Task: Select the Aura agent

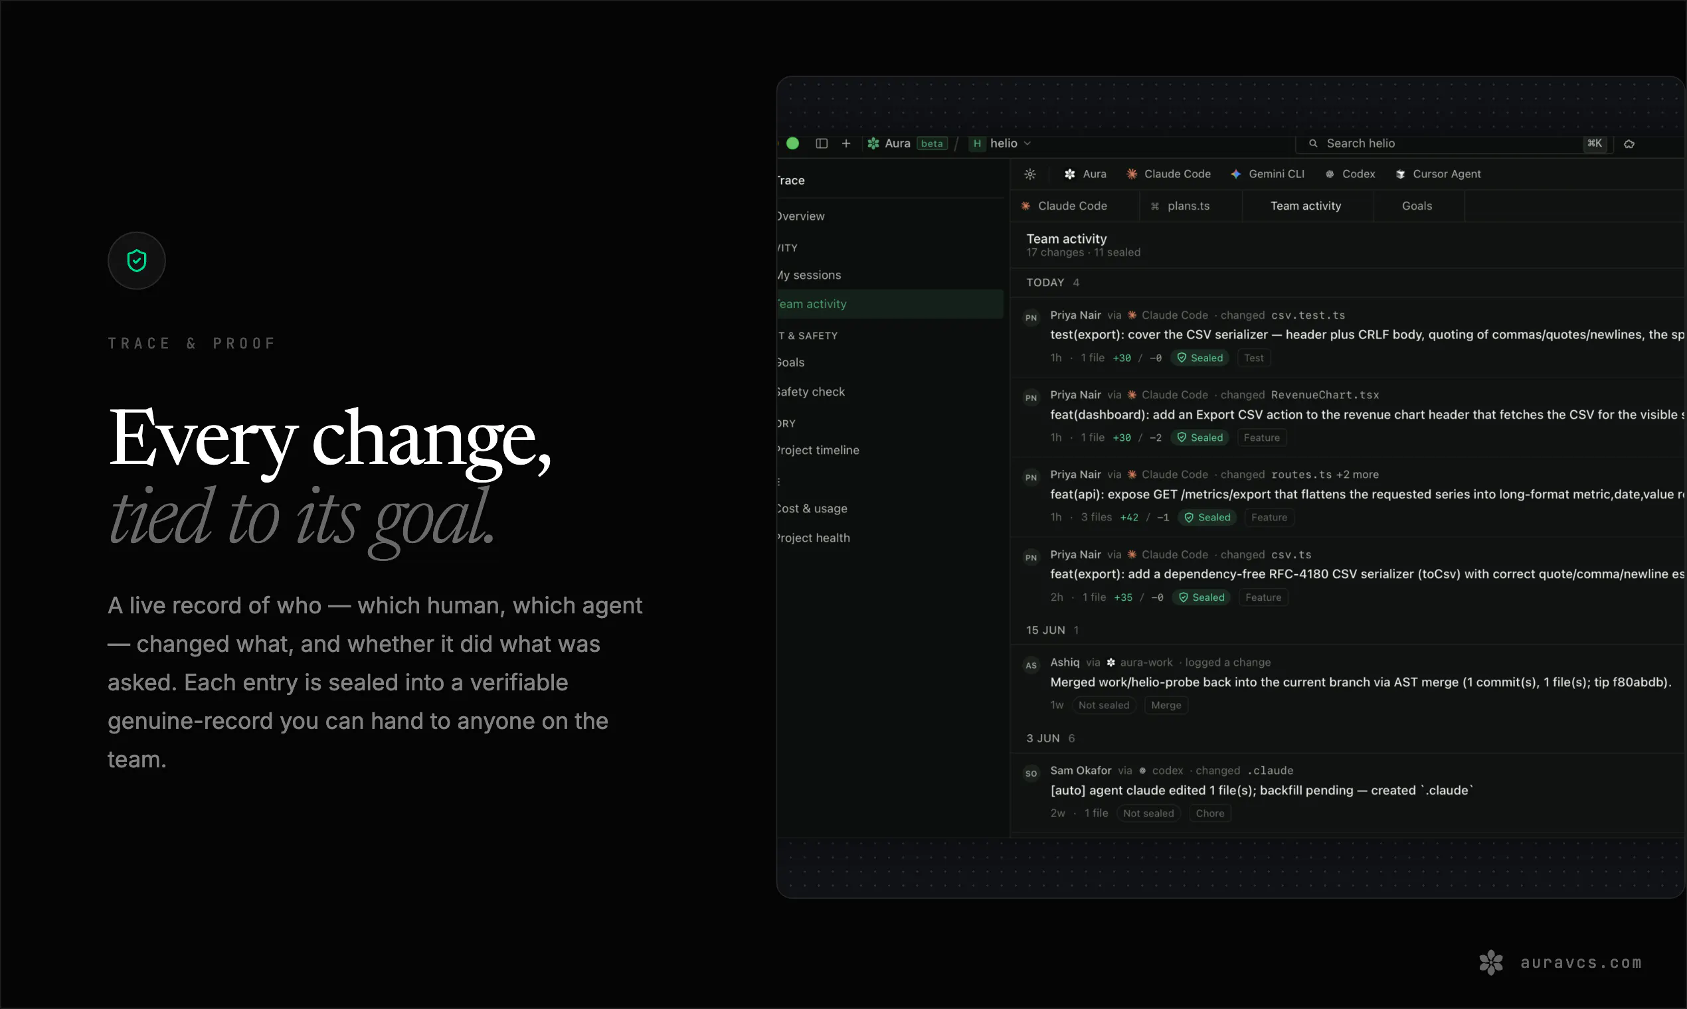Action: coord(1085,174)
